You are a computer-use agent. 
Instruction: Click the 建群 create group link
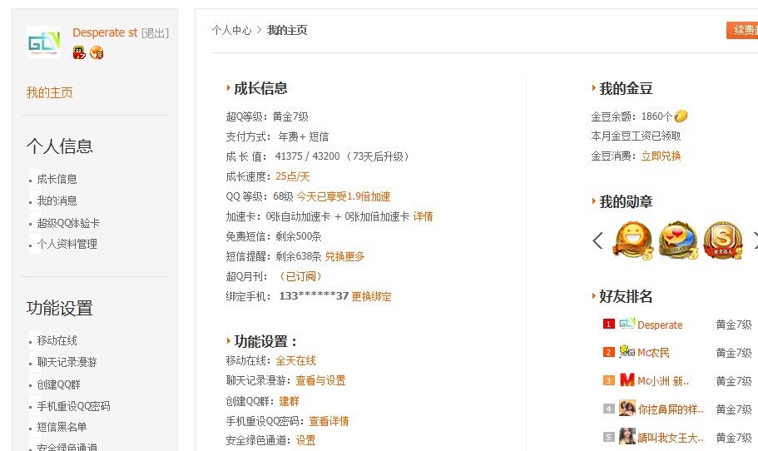289,401
